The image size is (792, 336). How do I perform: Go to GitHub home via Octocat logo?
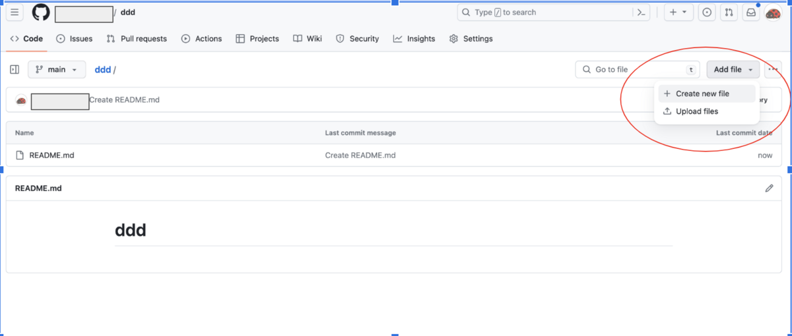click(41, 13)
